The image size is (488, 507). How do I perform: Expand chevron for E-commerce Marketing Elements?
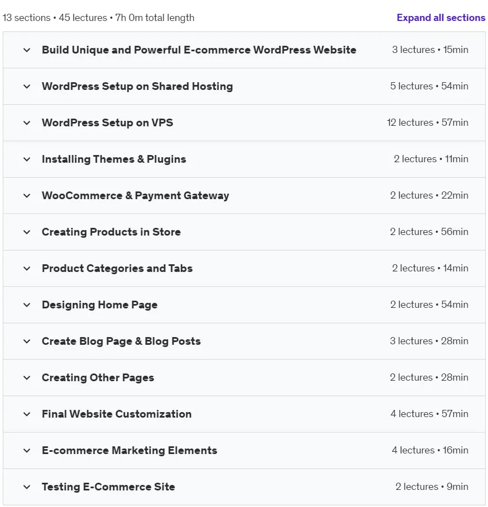click(27, 450)
